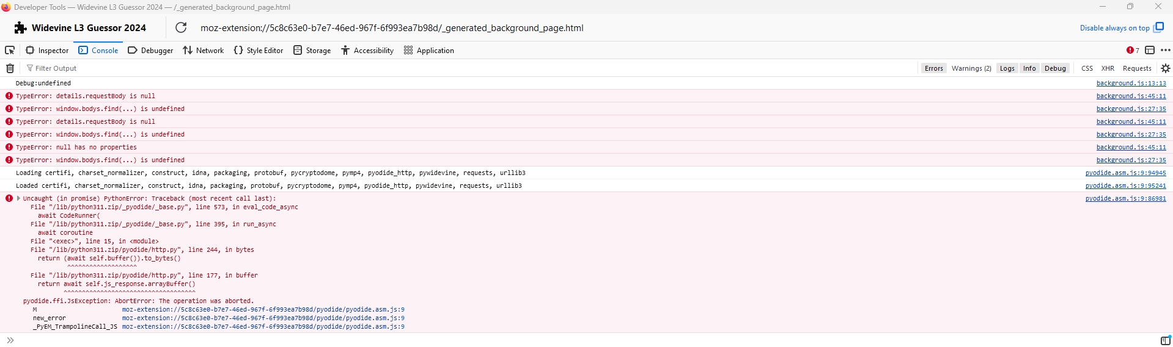Choose the toolbox docking mode icon

pos(1150,50)
